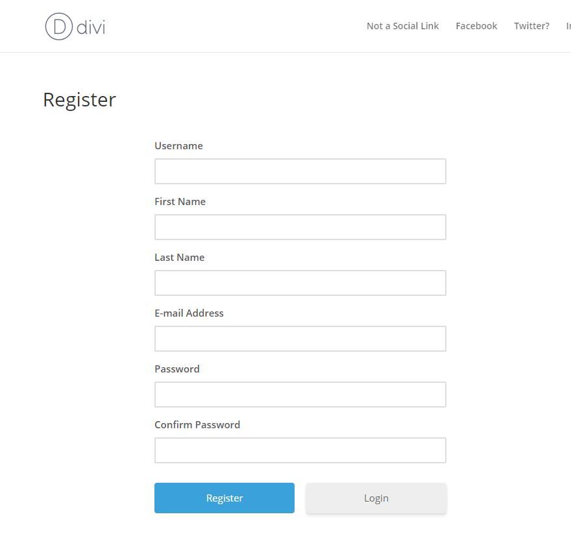Viewport: 571px width, 547px height.
Task: Click the partially visible nav item after Twitter
Action: pos(568,26)
